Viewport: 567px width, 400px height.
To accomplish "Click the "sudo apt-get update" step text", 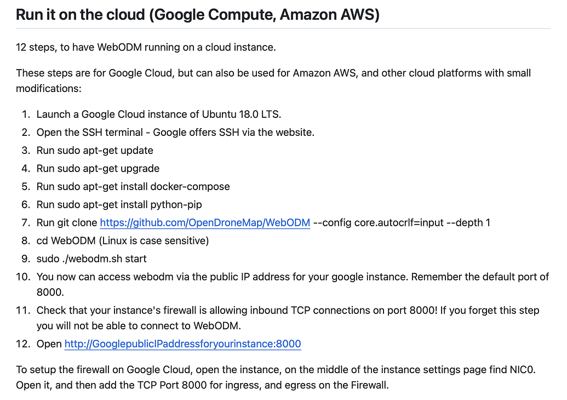I will tap(95, 150).
